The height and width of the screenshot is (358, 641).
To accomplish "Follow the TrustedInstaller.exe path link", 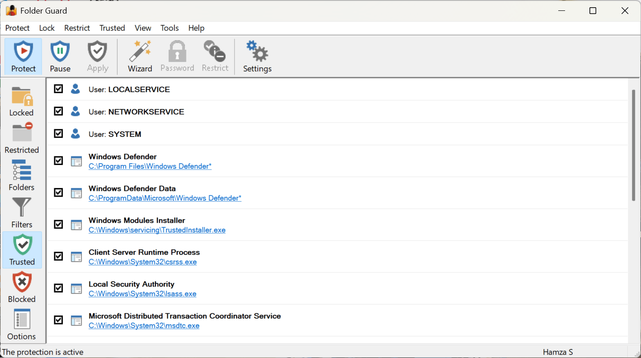I will [x=157, y=230].
